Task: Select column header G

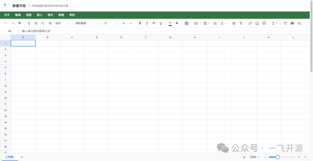Action: tap(170, 37)
